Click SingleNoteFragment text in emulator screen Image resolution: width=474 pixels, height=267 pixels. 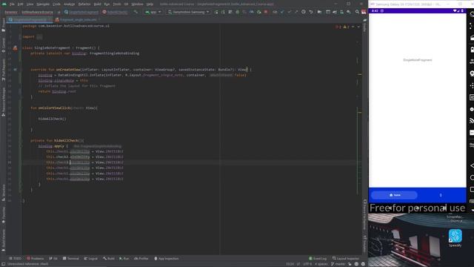tap(418, 60)
